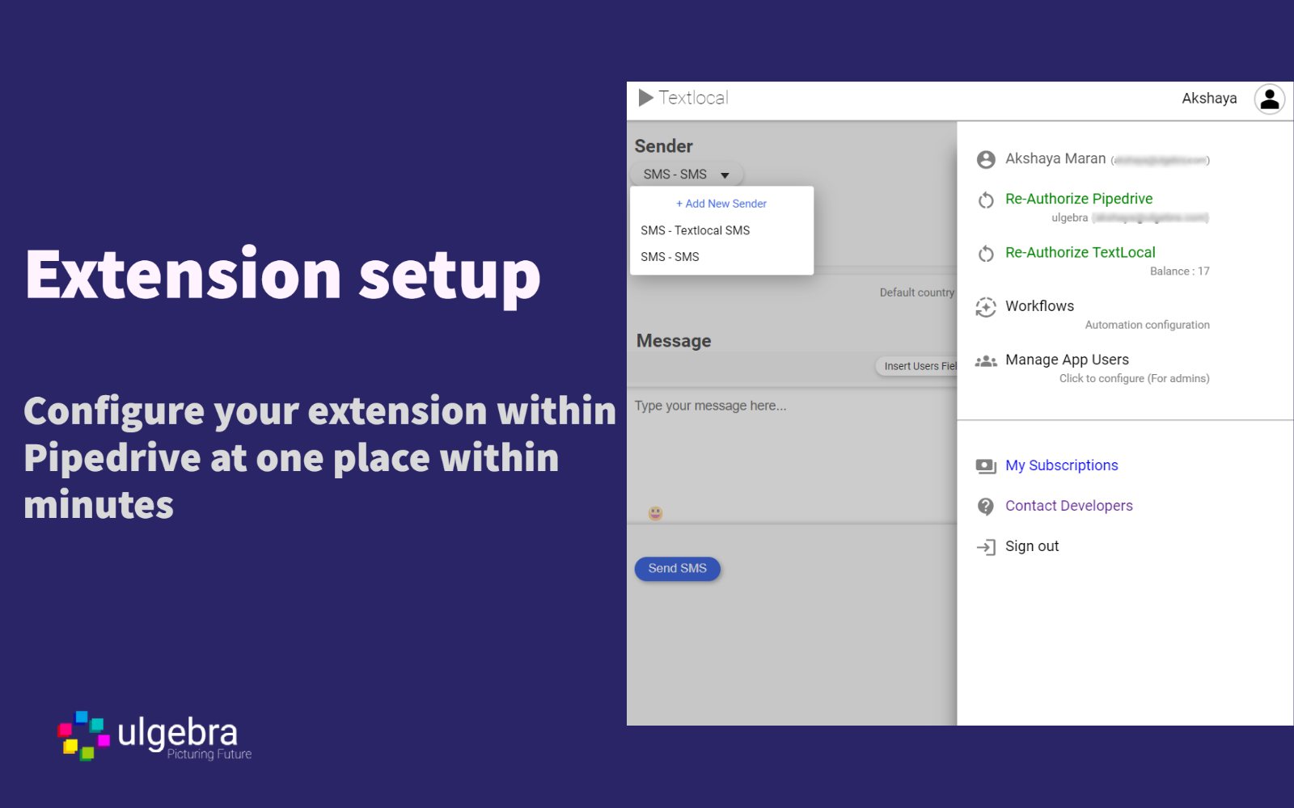Click the ulgebra logo
Screen dimensions: 1294x808
click(x=154, y=736)
